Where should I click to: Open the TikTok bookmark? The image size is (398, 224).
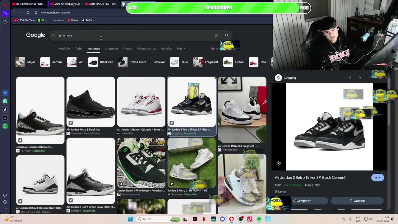88,20
